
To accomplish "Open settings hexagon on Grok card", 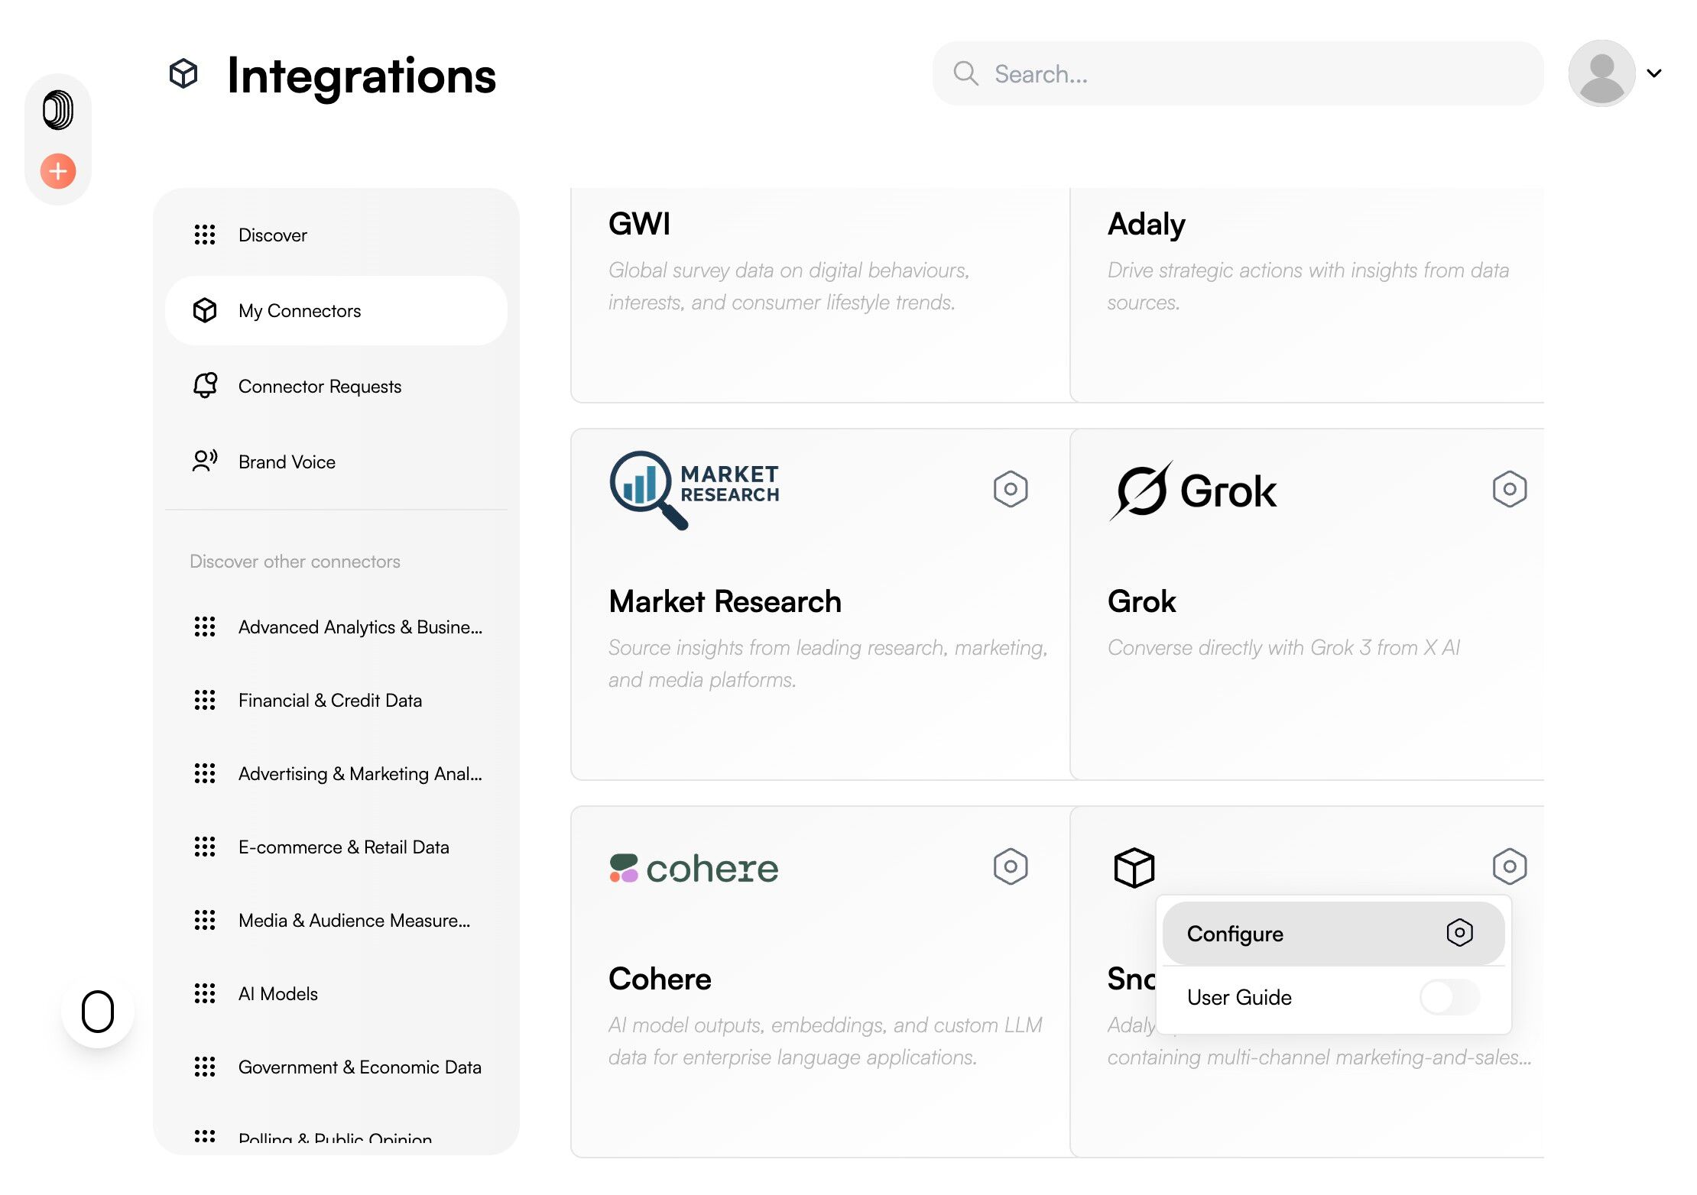I will (1509, 489).
